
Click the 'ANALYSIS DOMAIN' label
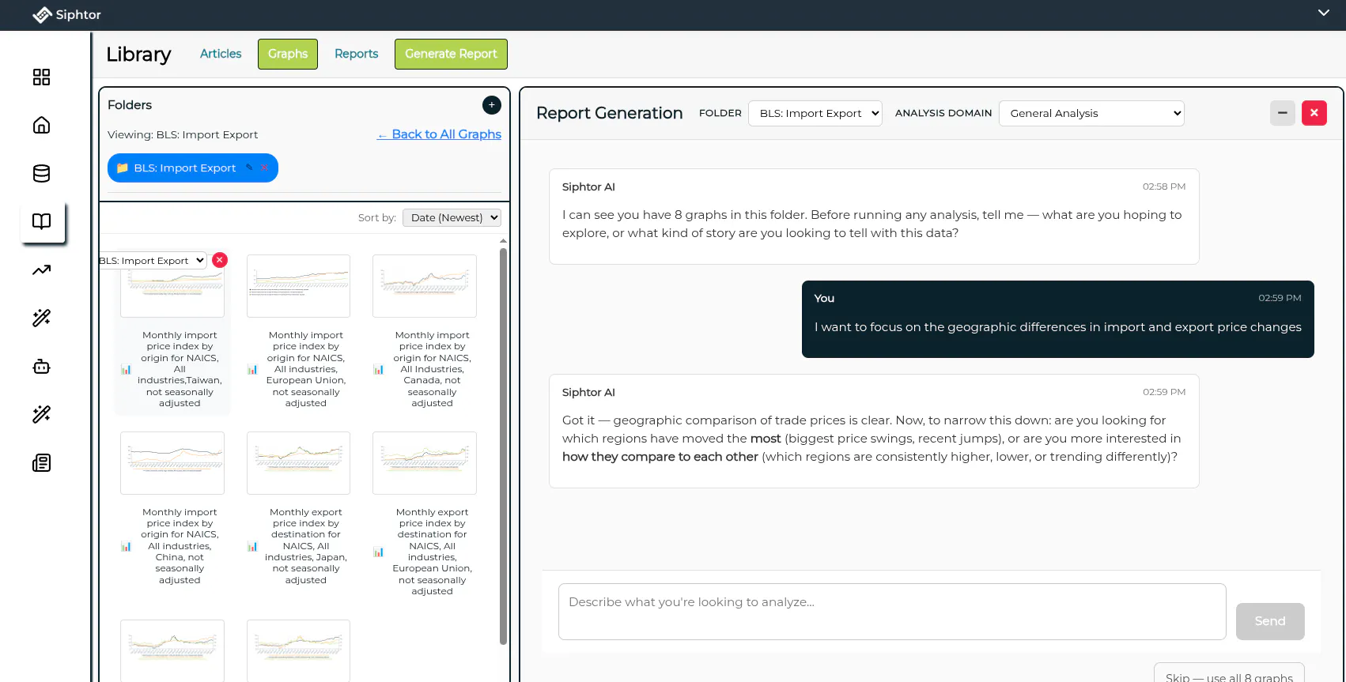[943, 113]
